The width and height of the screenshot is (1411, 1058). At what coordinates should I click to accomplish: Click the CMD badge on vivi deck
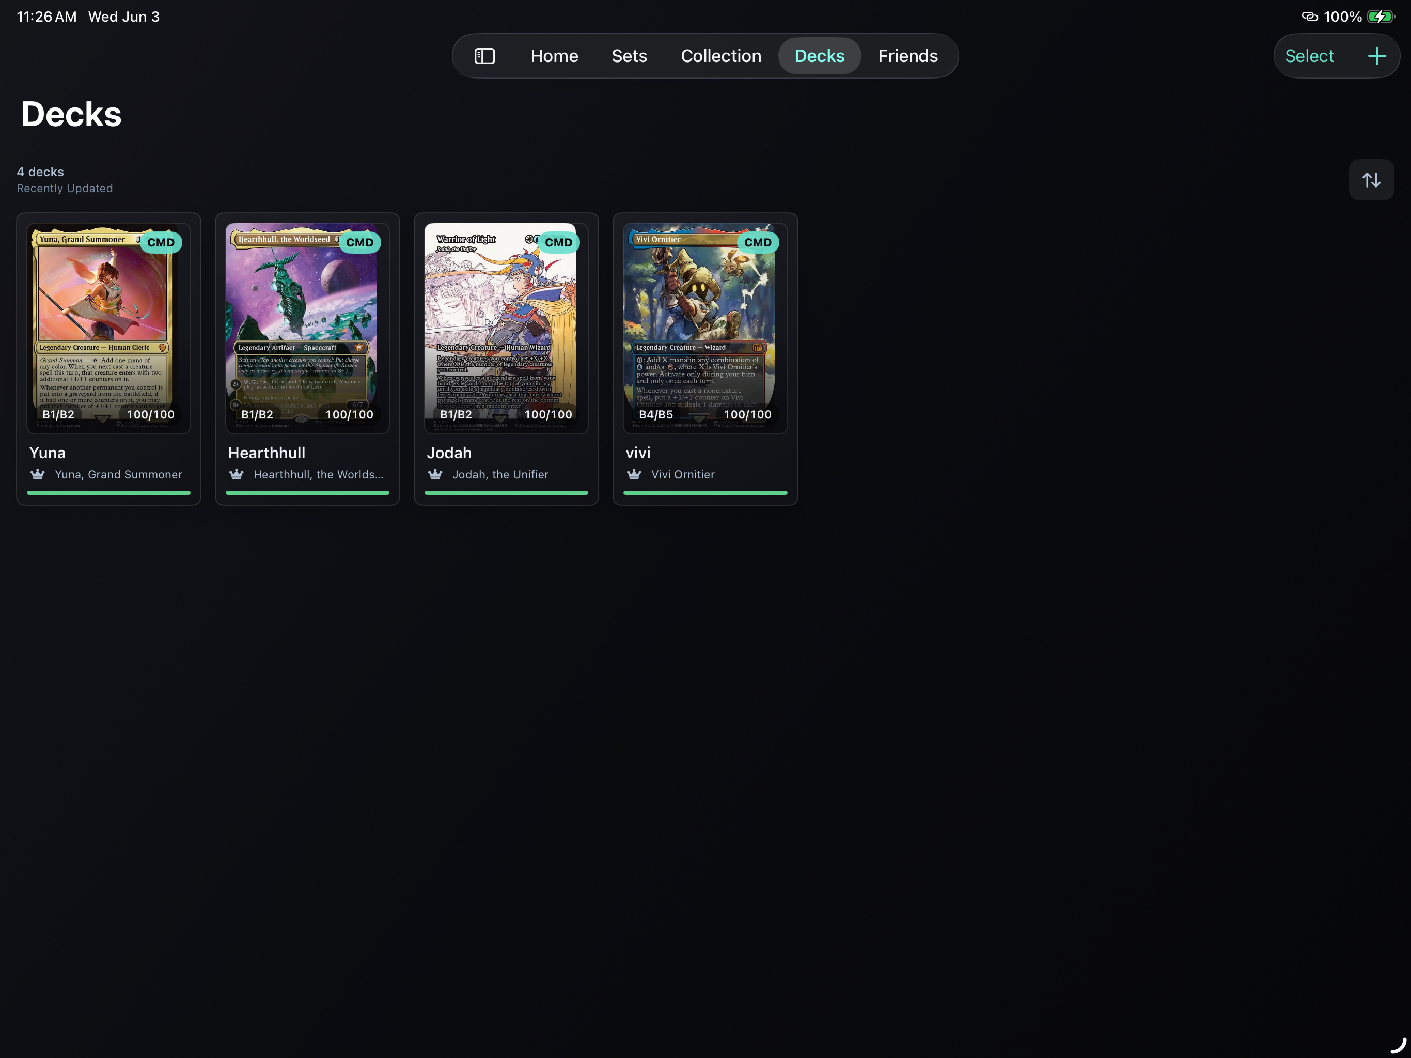pos(758,242)
